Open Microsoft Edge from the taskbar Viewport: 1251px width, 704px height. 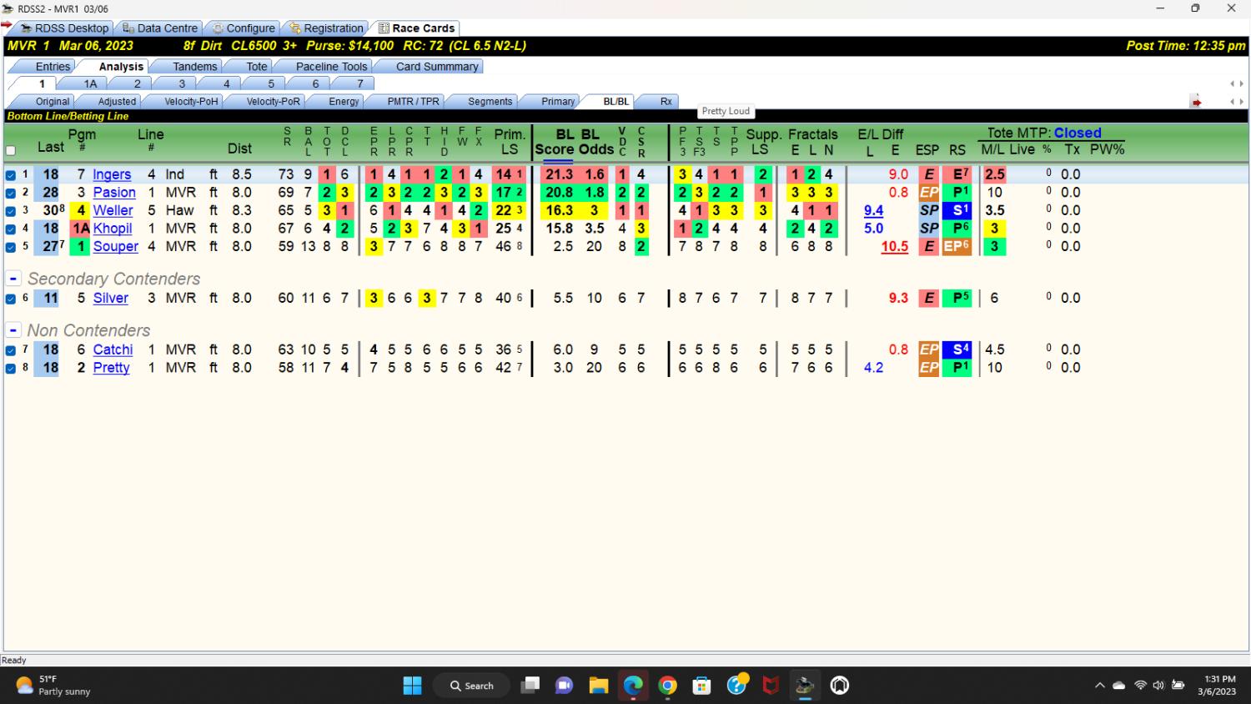633,686
